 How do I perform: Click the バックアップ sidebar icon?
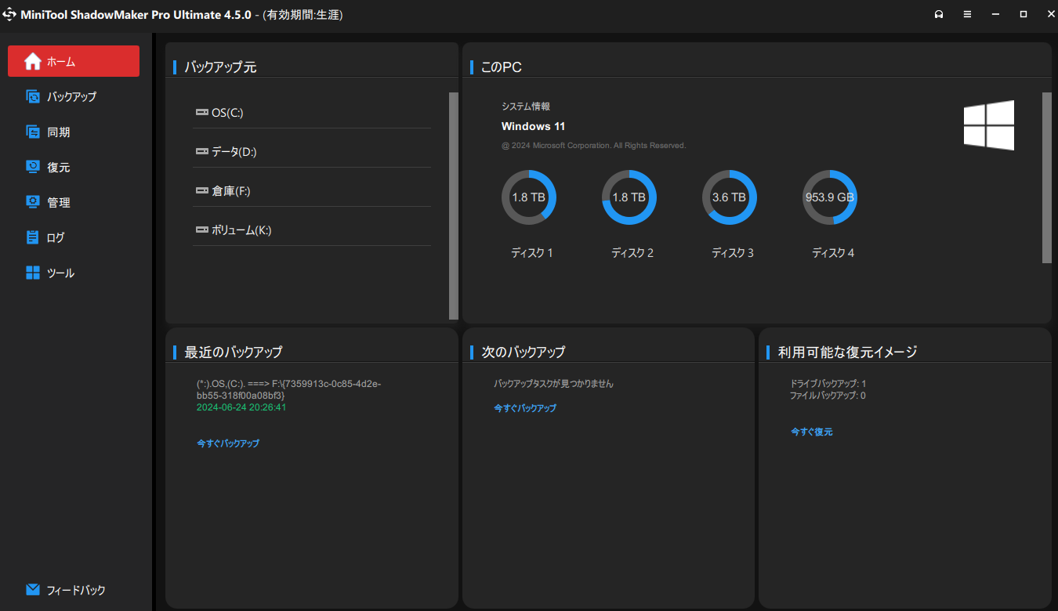click(x=33, y=96)
